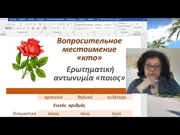Image resolution: width=180 pixels, height=135 pixels.
Task: Justify the paragraph text
Action: pos(54,28)
